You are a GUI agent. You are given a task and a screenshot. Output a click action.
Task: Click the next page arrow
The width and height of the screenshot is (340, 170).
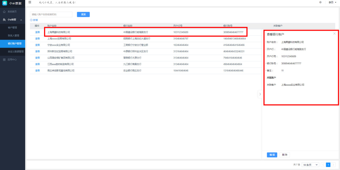[x=333, y=165]
